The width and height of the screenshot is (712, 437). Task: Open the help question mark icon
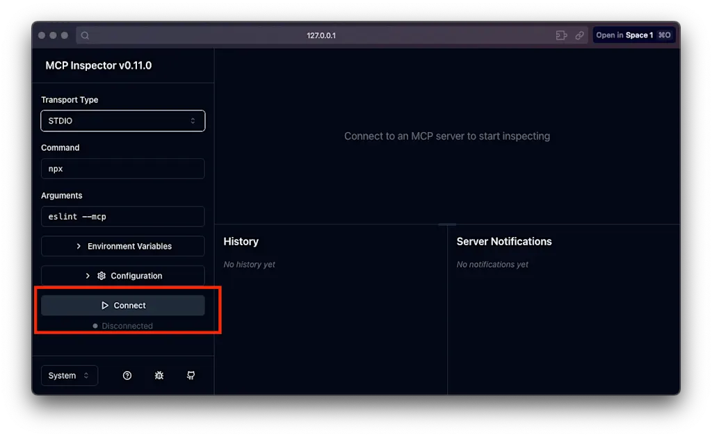click(x=127, y=375)
